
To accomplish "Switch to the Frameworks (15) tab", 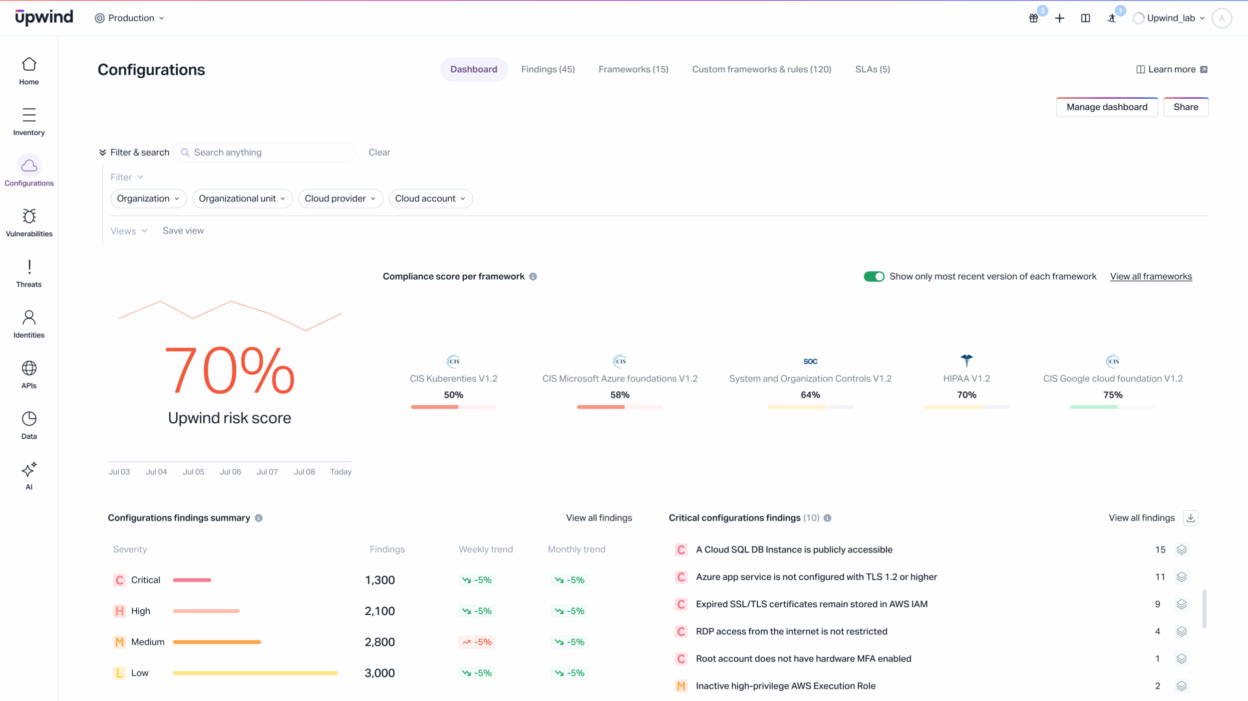I will [x=633, y=69].
